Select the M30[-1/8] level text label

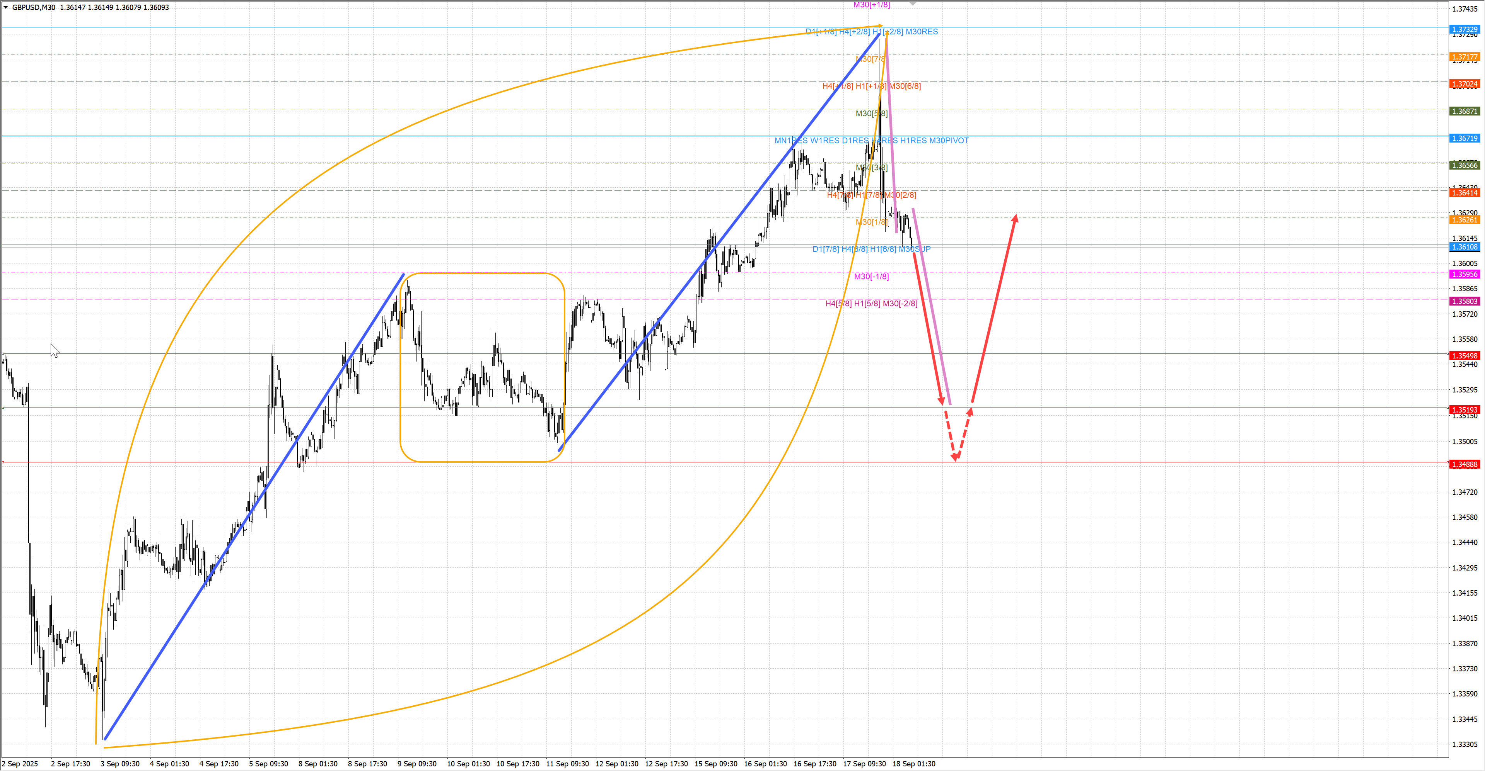tap(871, 277)
